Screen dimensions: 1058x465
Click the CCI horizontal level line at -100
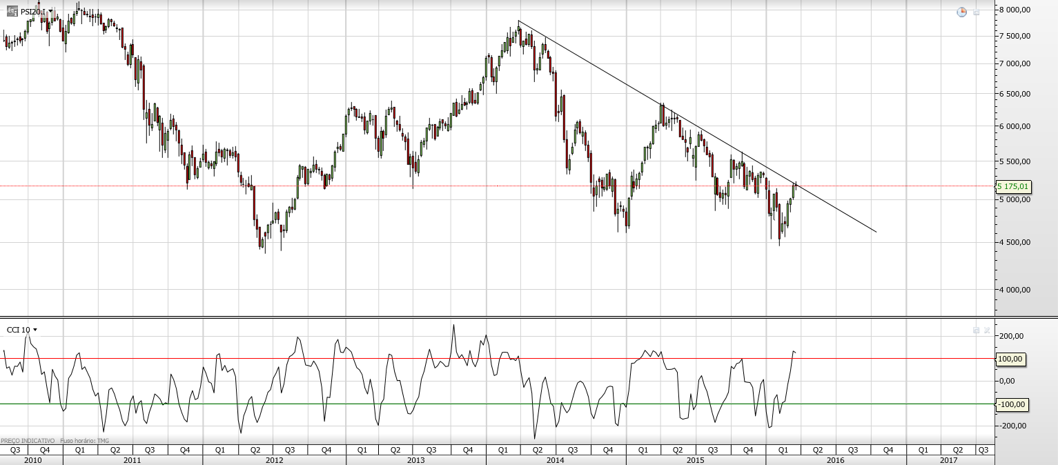(497, 404)
